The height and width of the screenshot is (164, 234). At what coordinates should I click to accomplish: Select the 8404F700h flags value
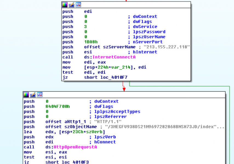point(58,107)
